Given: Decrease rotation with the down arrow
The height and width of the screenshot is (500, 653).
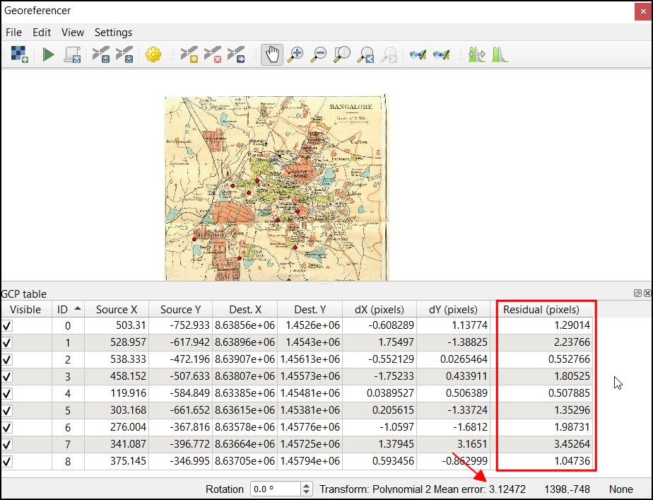Looking at the screenshot, I should coord(307,492).
